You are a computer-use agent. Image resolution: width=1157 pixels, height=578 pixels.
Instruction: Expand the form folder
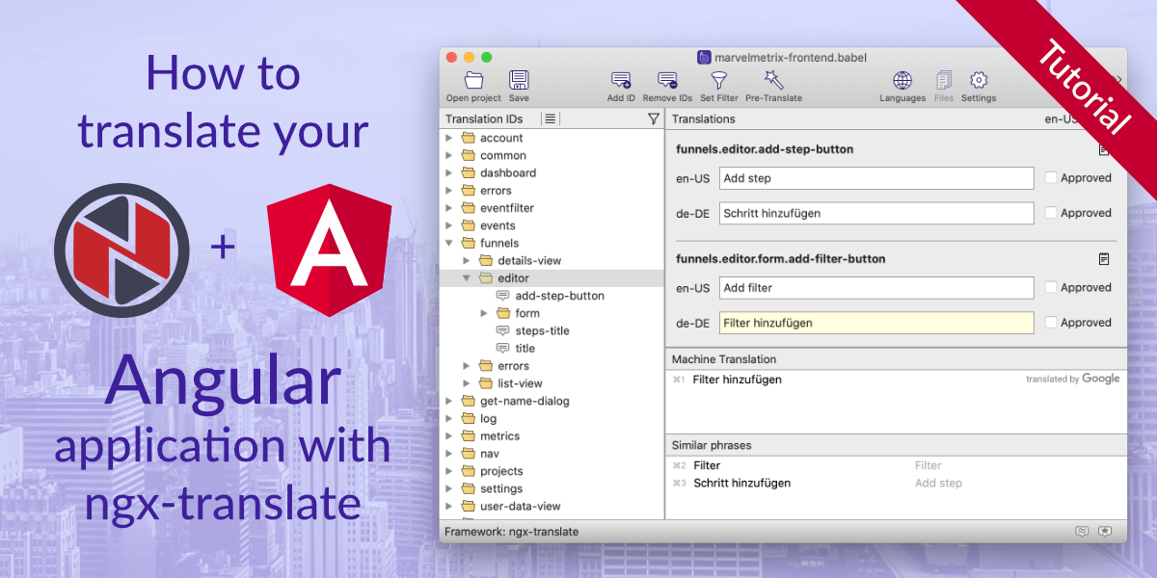point(484,313)
